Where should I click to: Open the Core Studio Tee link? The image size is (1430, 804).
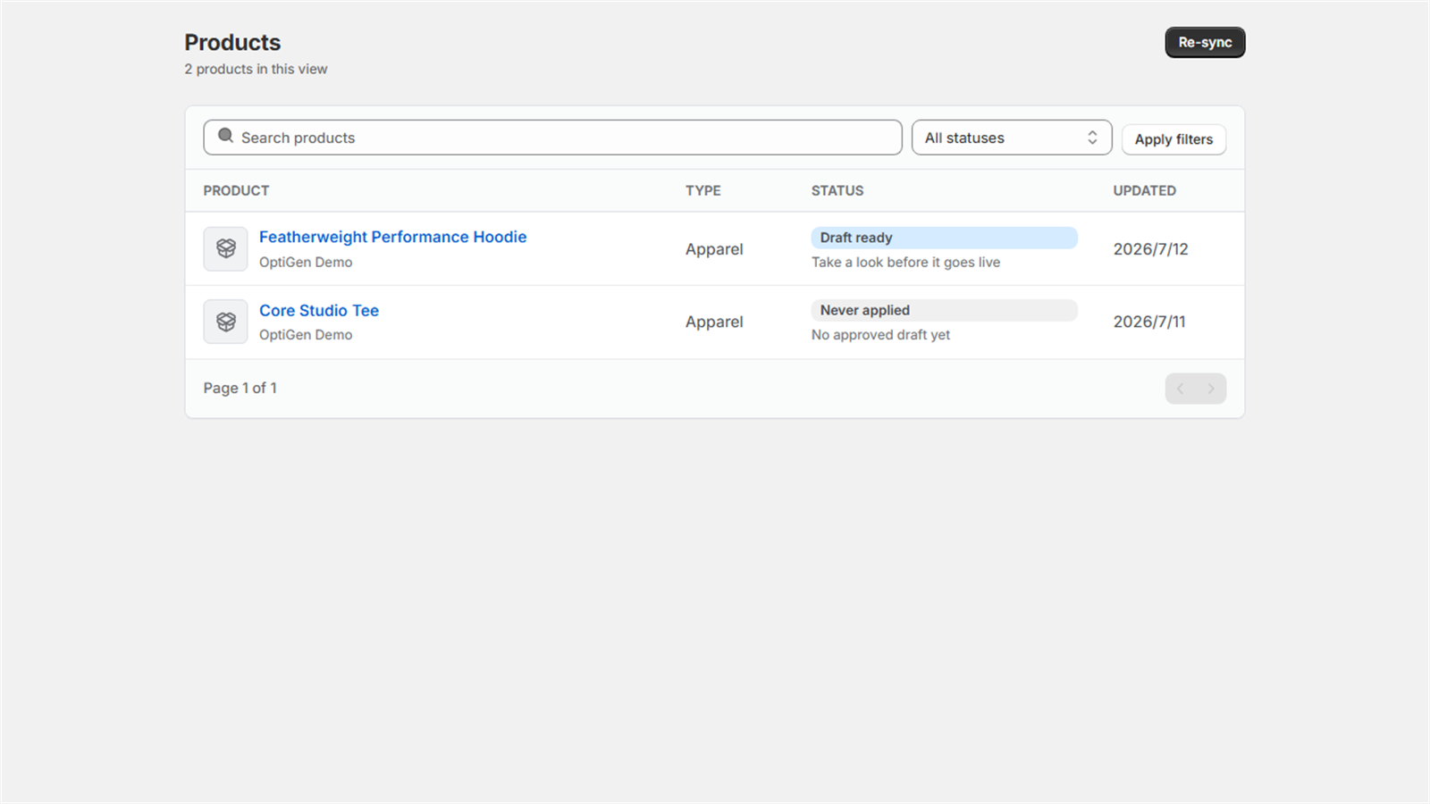click(319, 310)
